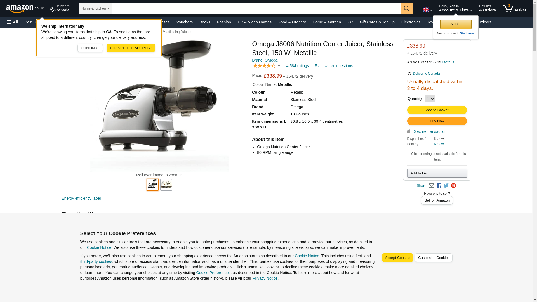Open the All hamburger menu

coord(12,22)
